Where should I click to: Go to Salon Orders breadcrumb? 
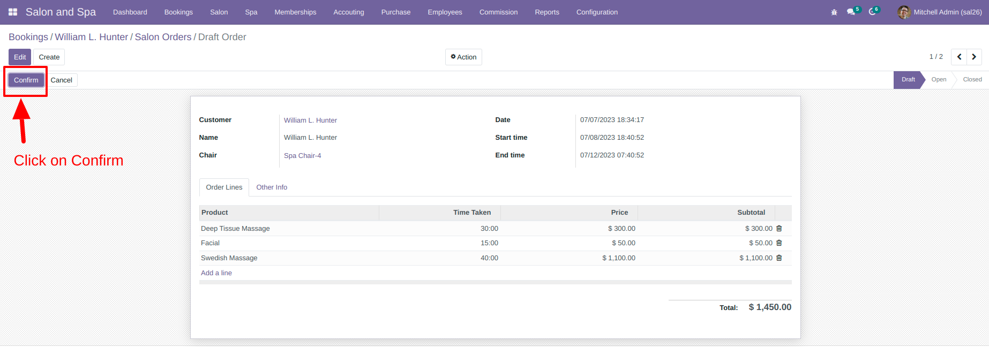tap(163, 37)
